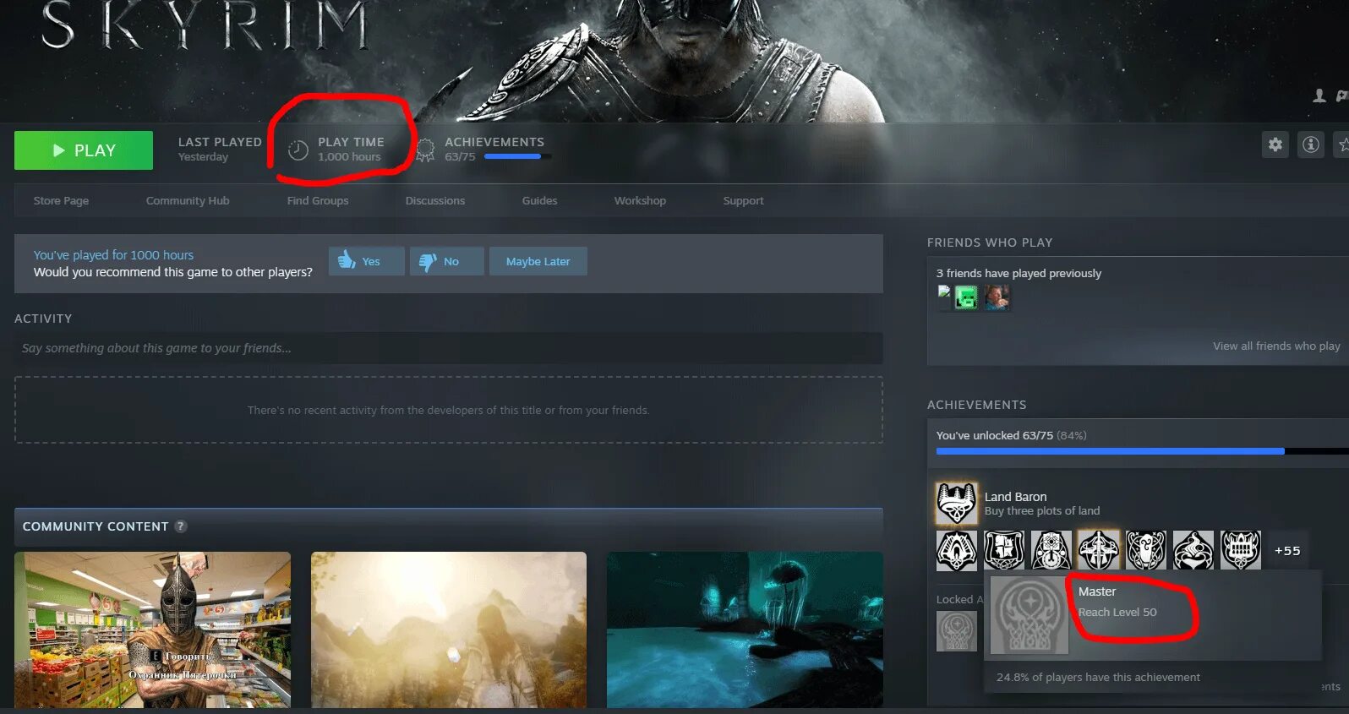Choose Maybe Later for the review
This screenshot has height=714, width=1349.
coord(538,261)
